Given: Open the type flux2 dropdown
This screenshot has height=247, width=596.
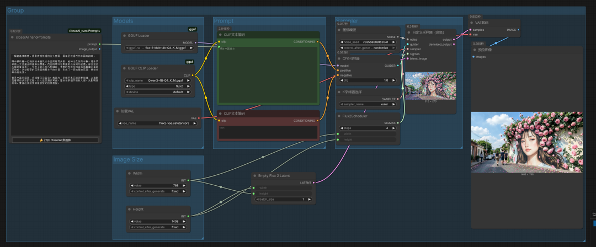Looking at the screenshot, I should tap(158, 86).
